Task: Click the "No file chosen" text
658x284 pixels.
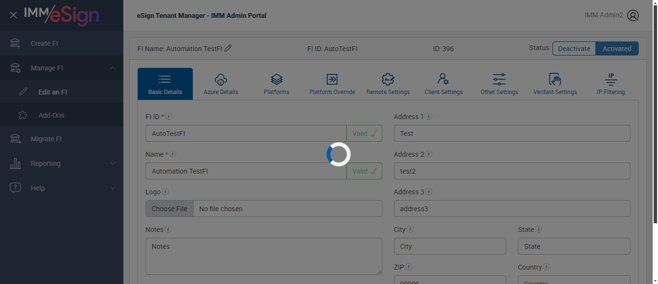Action: pos(221,209)
